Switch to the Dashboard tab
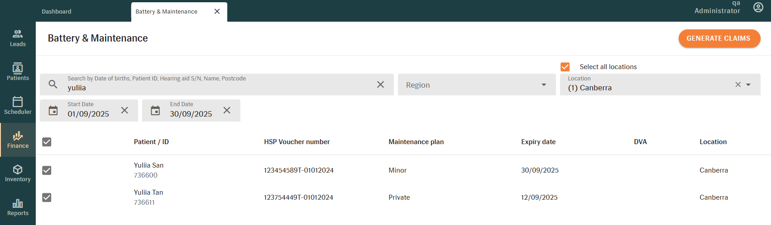771x225 pixels. [57, 11]
